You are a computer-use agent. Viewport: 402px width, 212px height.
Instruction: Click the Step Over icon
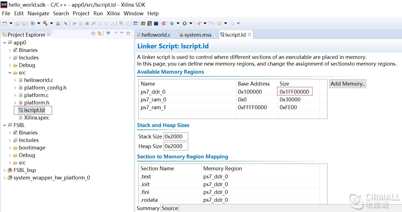pos(106,23)
